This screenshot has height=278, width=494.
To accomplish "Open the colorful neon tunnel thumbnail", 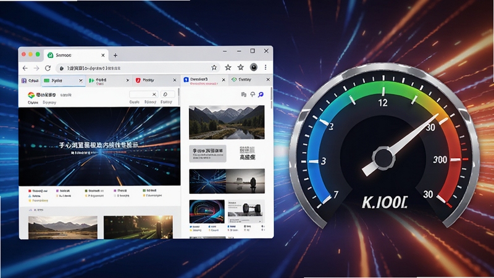I will [x=207, y=211].
